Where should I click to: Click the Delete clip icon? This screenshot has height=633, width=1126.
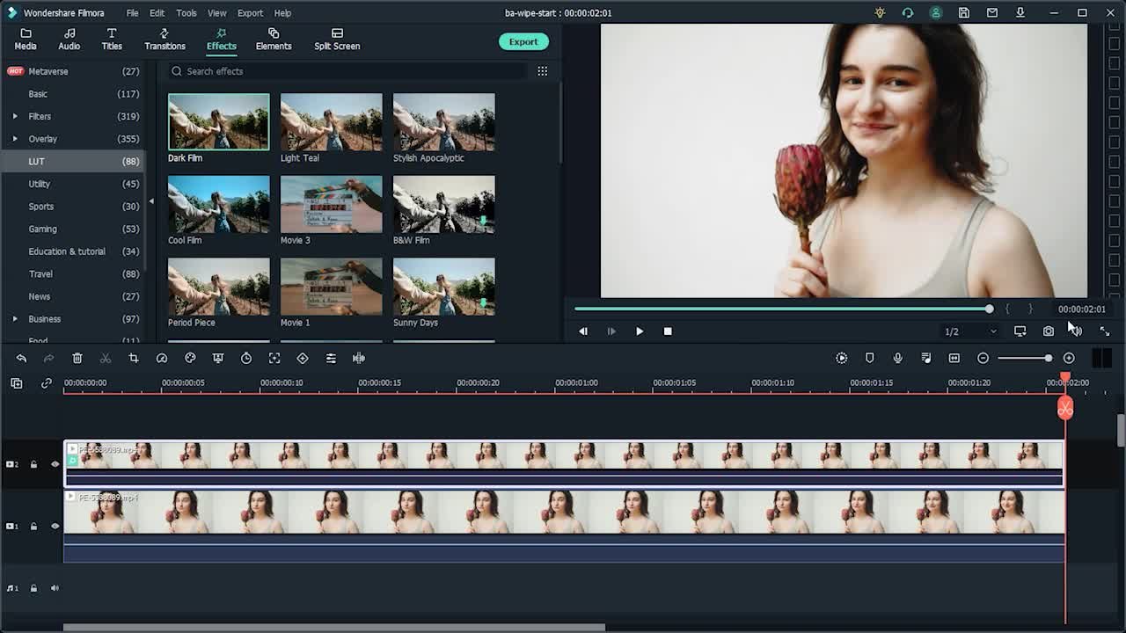pyautogui.click(x=77, y=358)
